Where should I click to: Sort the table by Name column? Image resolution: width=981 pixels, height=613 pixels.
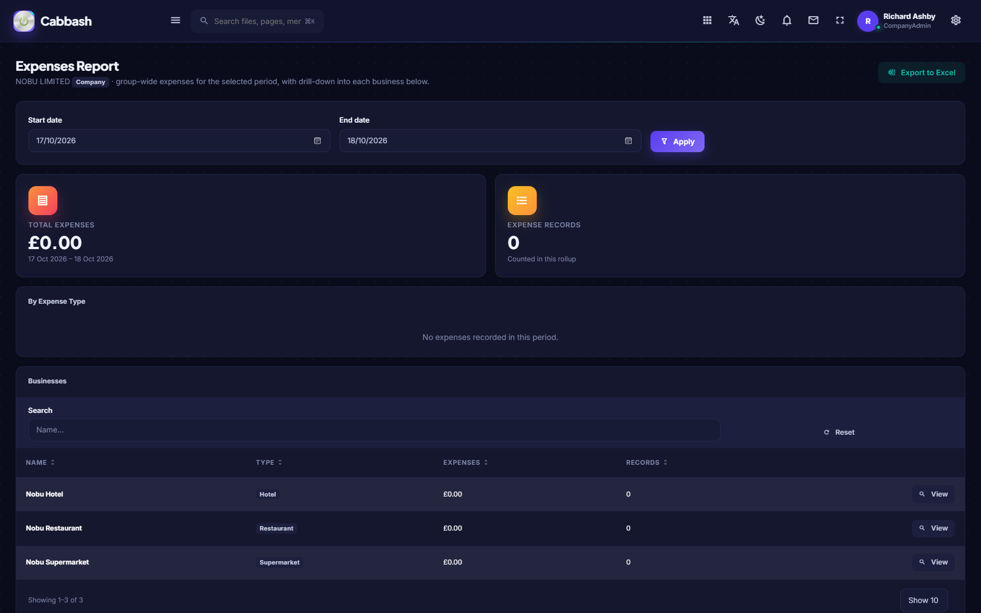click(40, 463)
